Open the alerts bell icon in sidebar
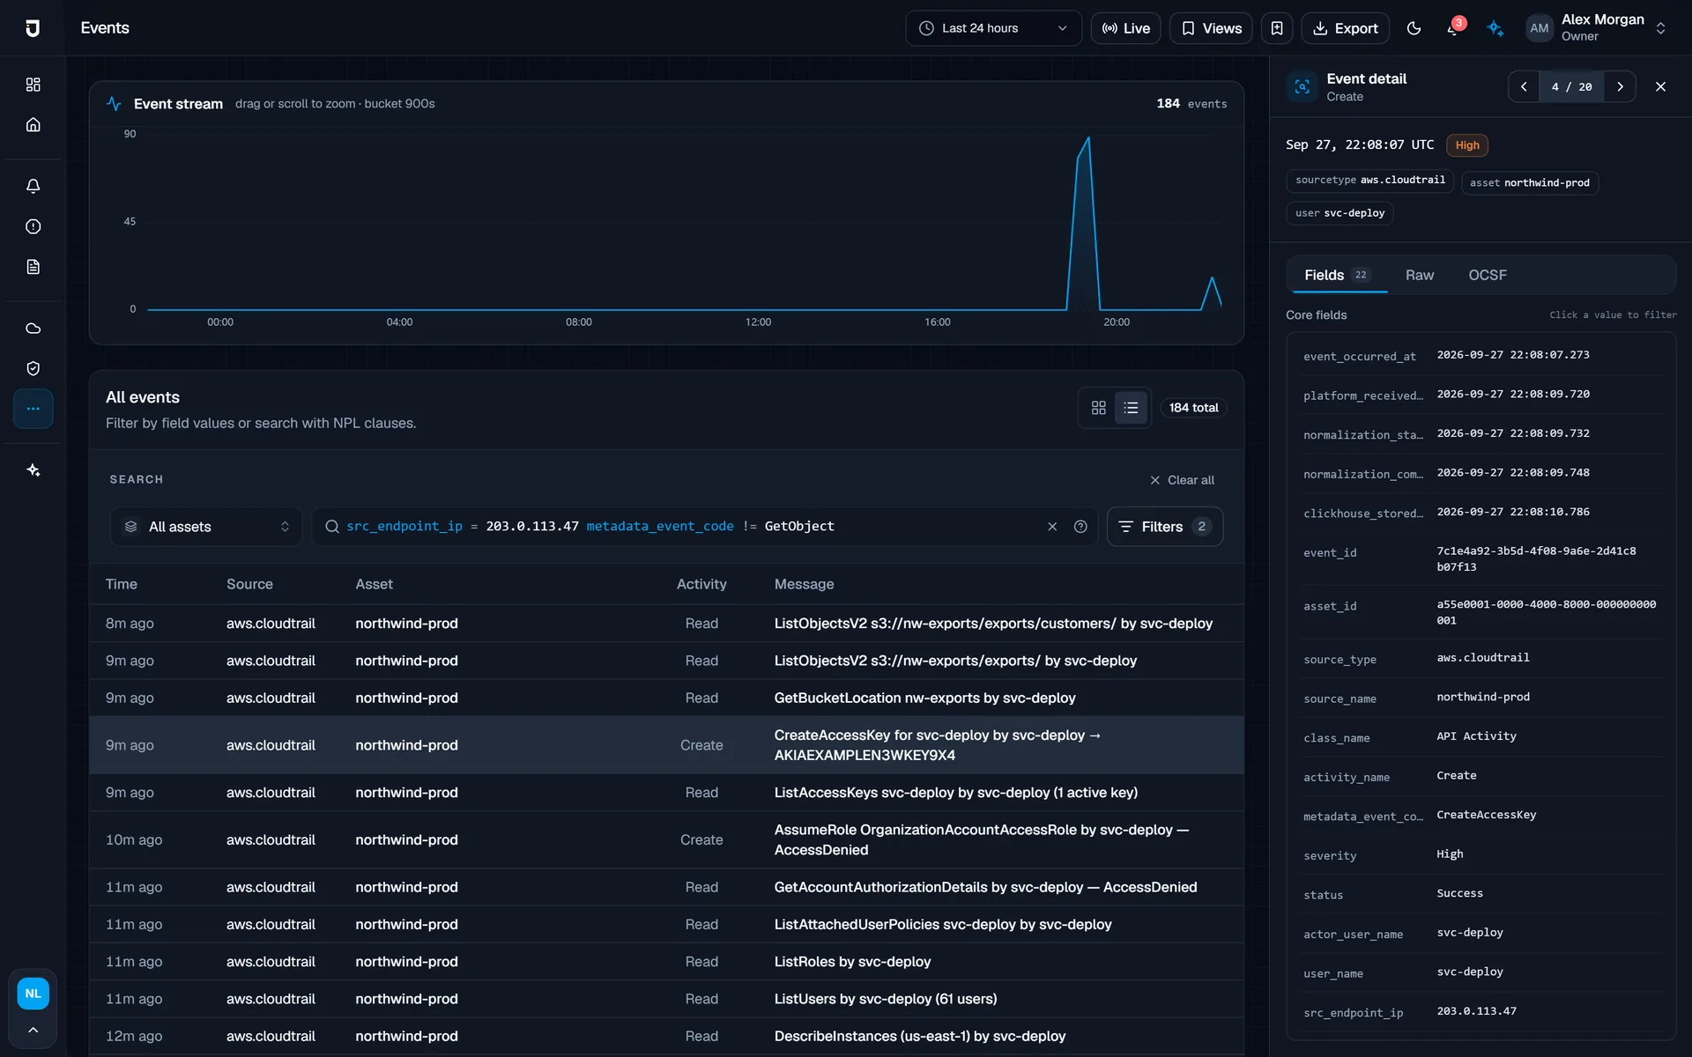 [x=33, y=186]
